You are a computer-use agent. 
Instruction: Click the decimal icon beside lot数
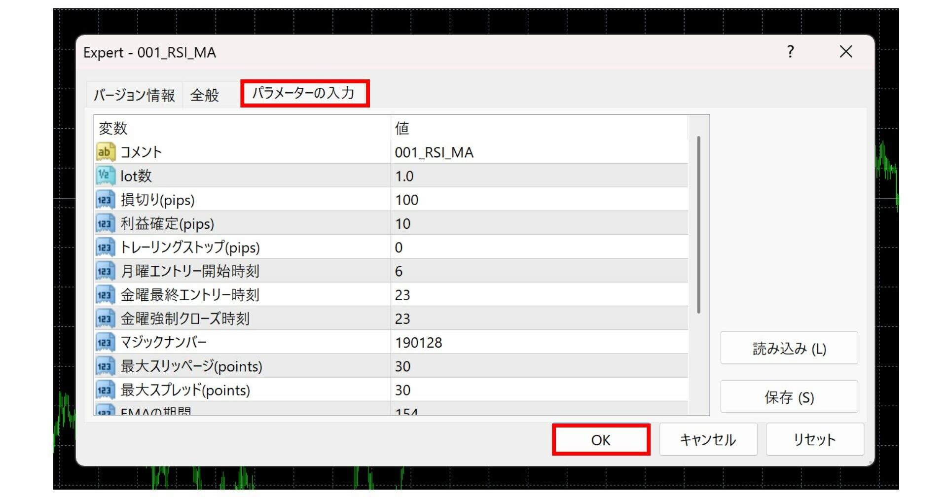[105, 176]
